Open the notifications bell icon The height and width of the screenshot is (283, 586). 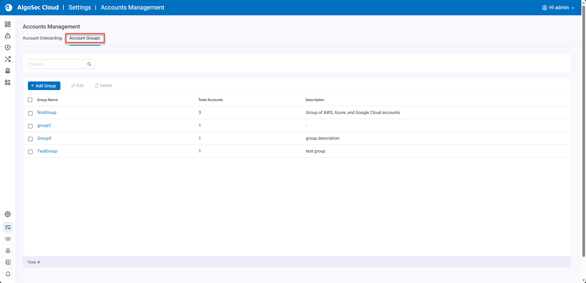pyautogui.click(x=8, y=274)
